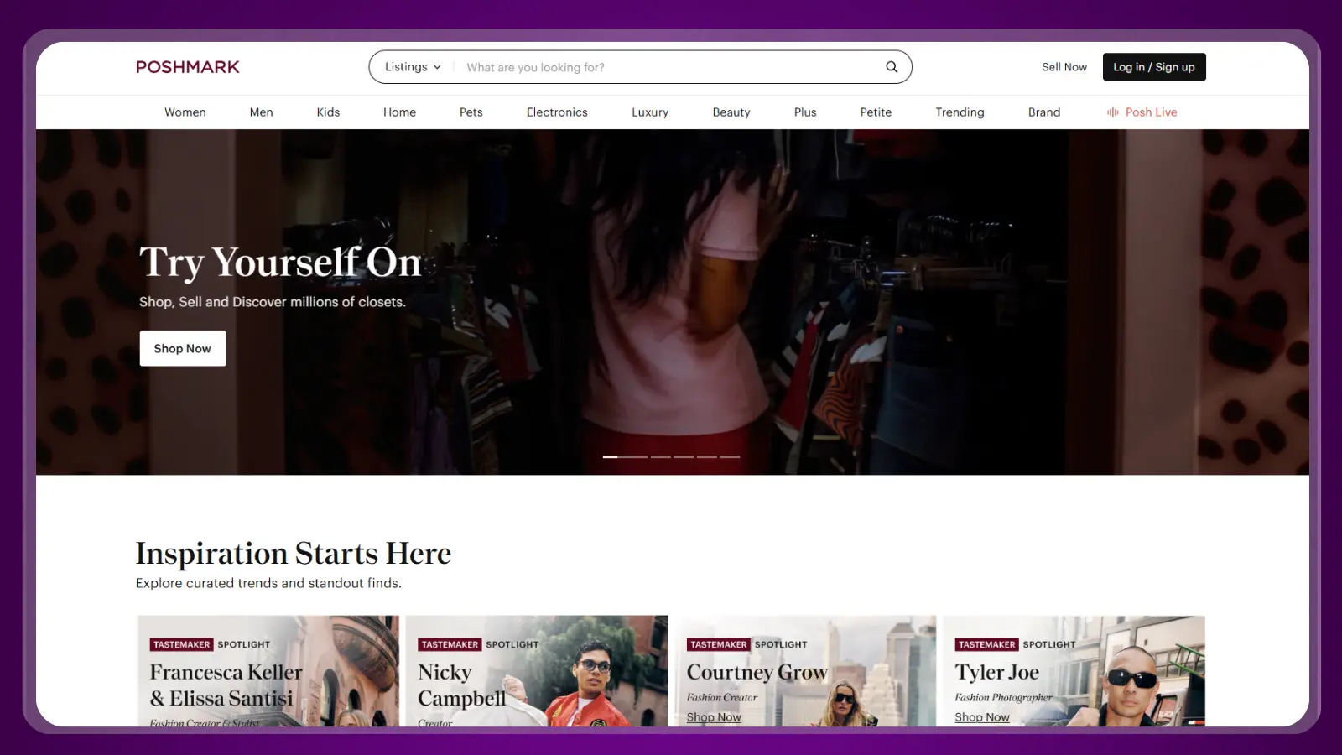Click 'Shop, Sell and Discover millions of closets.' text
This screenshot has height=755, width=1342.
[273, 302]
